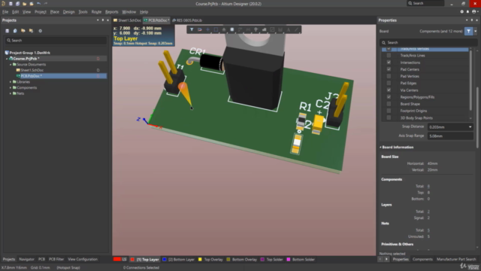The image size is (481, 271).
Task: Toggle Pad Centers snapping checkbox
Action: 389,69
